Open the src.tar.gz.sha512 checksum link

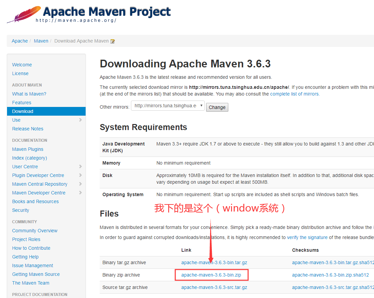[x=333, y=288]
